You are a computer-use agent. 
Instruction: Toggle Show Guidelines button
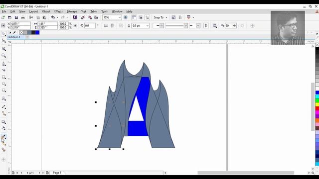coord(147,17)
